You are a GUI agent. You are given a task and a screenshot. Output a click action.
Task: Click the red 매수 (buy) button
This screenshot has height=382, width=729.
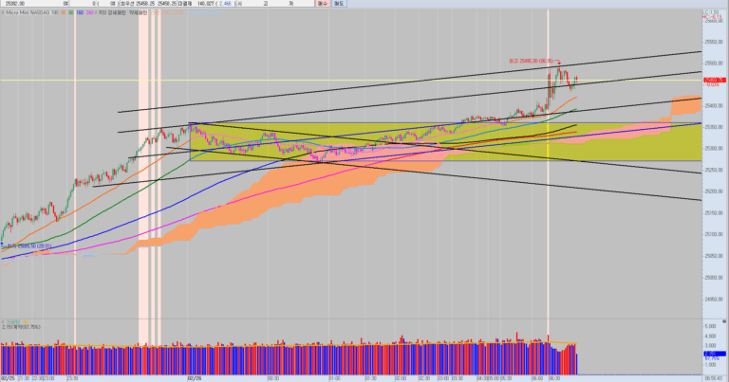pos(323,3)
